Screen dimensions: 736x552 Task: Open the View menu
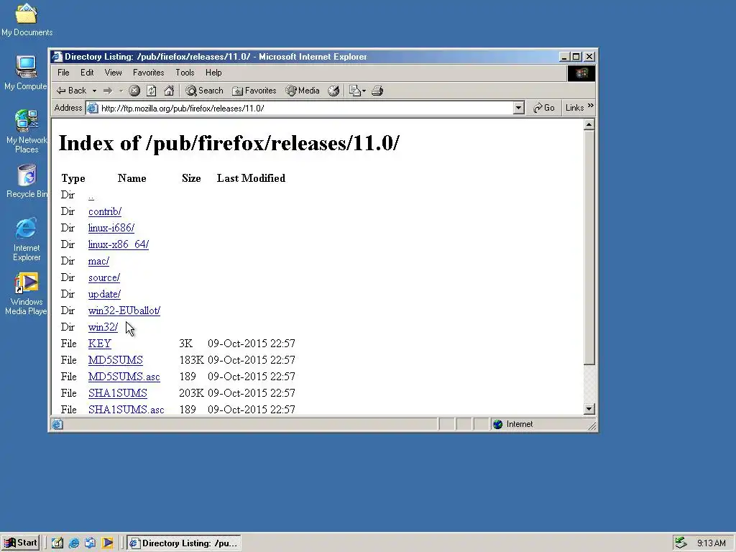(x=113, y=73)
